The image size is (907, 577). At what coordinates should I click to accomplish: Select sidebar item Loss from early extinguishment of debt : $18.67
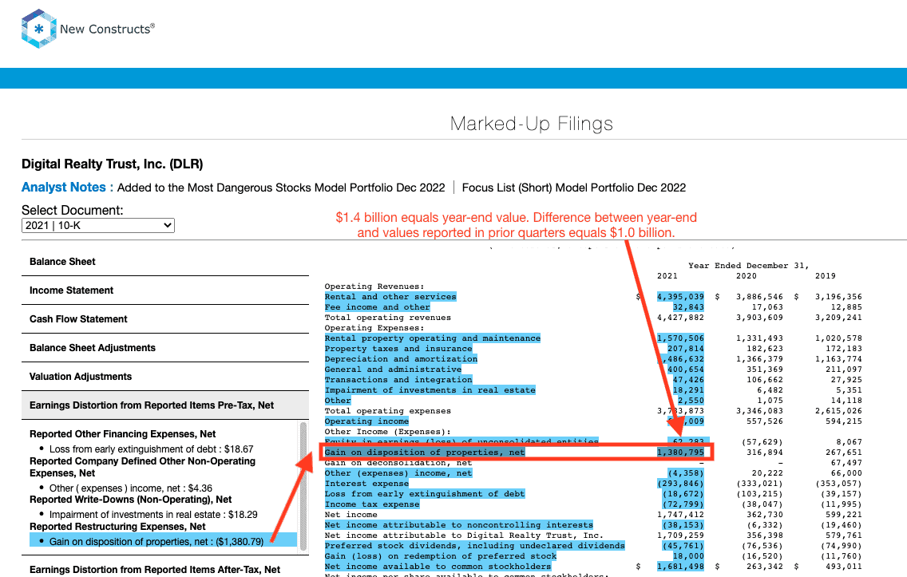pyautogui.click(x=151, y=449)
